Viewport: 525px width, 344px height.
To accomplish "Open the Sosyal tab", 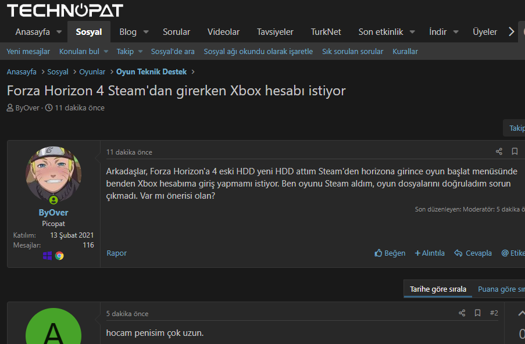I will 89,32.
